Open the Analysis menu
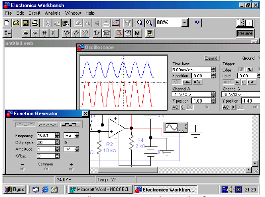The height and width of the screenshot is (197, 265). tap(52, 13)
